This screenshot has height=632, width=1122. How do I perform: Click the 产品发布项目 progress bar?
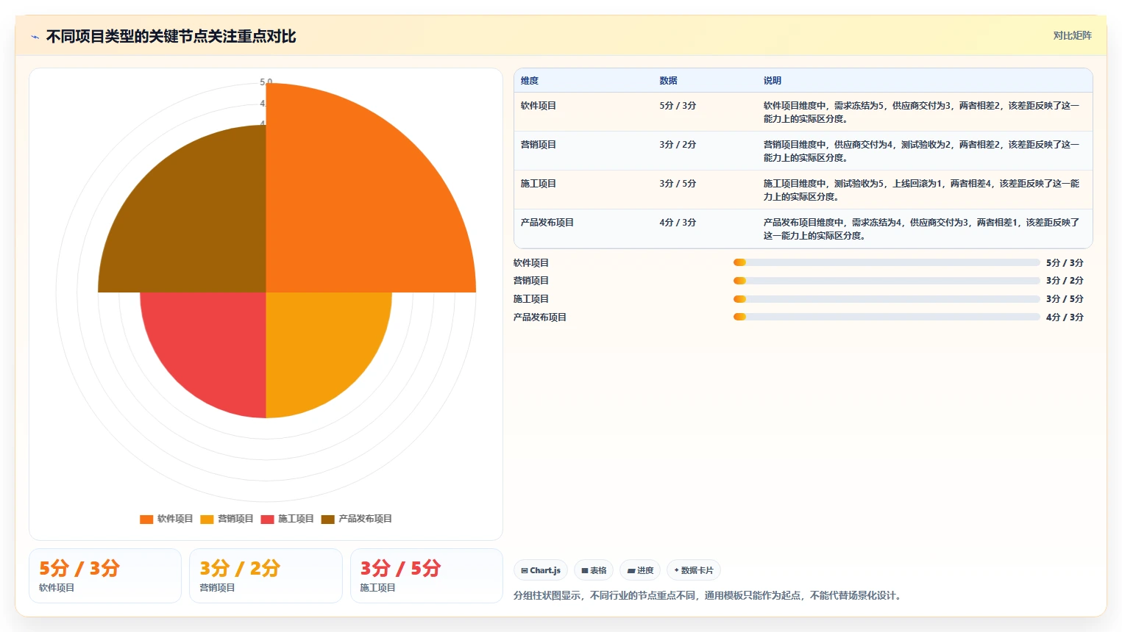point(887,317)
